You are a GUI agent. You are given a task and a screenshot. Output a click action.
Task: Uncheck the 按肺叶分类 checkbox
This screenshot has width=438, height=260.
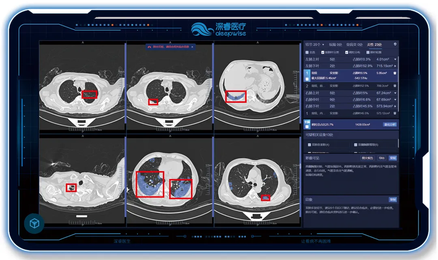[x=323, y=52]
